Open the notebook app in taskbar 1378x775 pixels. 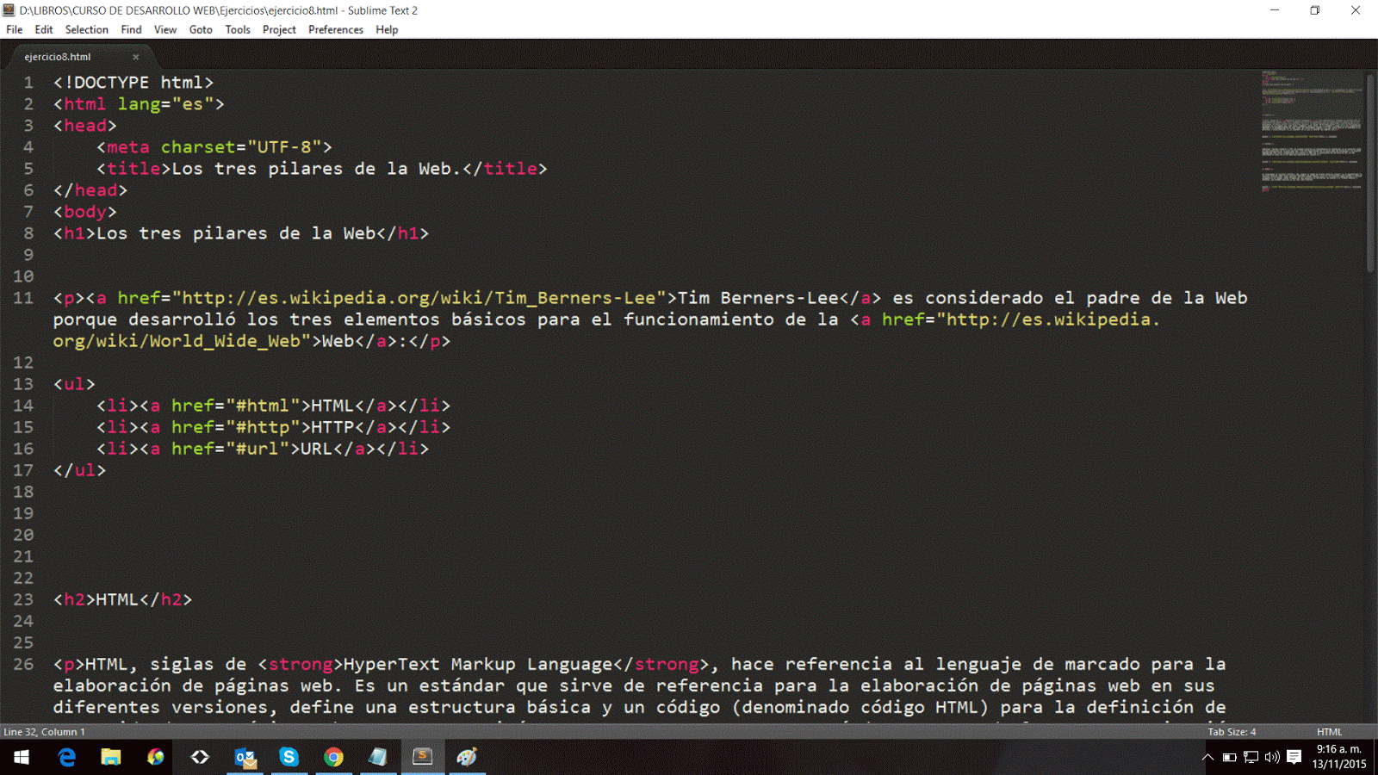coord(378,757)
